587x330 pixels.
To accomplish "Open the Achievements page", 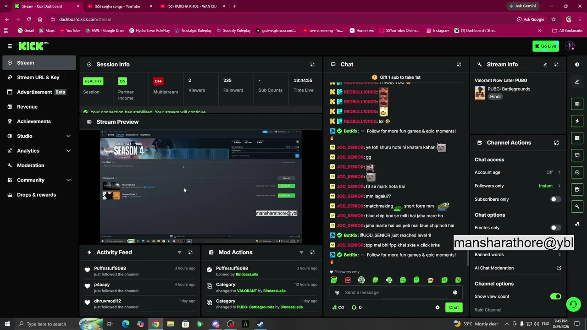I will coord(39,121).
